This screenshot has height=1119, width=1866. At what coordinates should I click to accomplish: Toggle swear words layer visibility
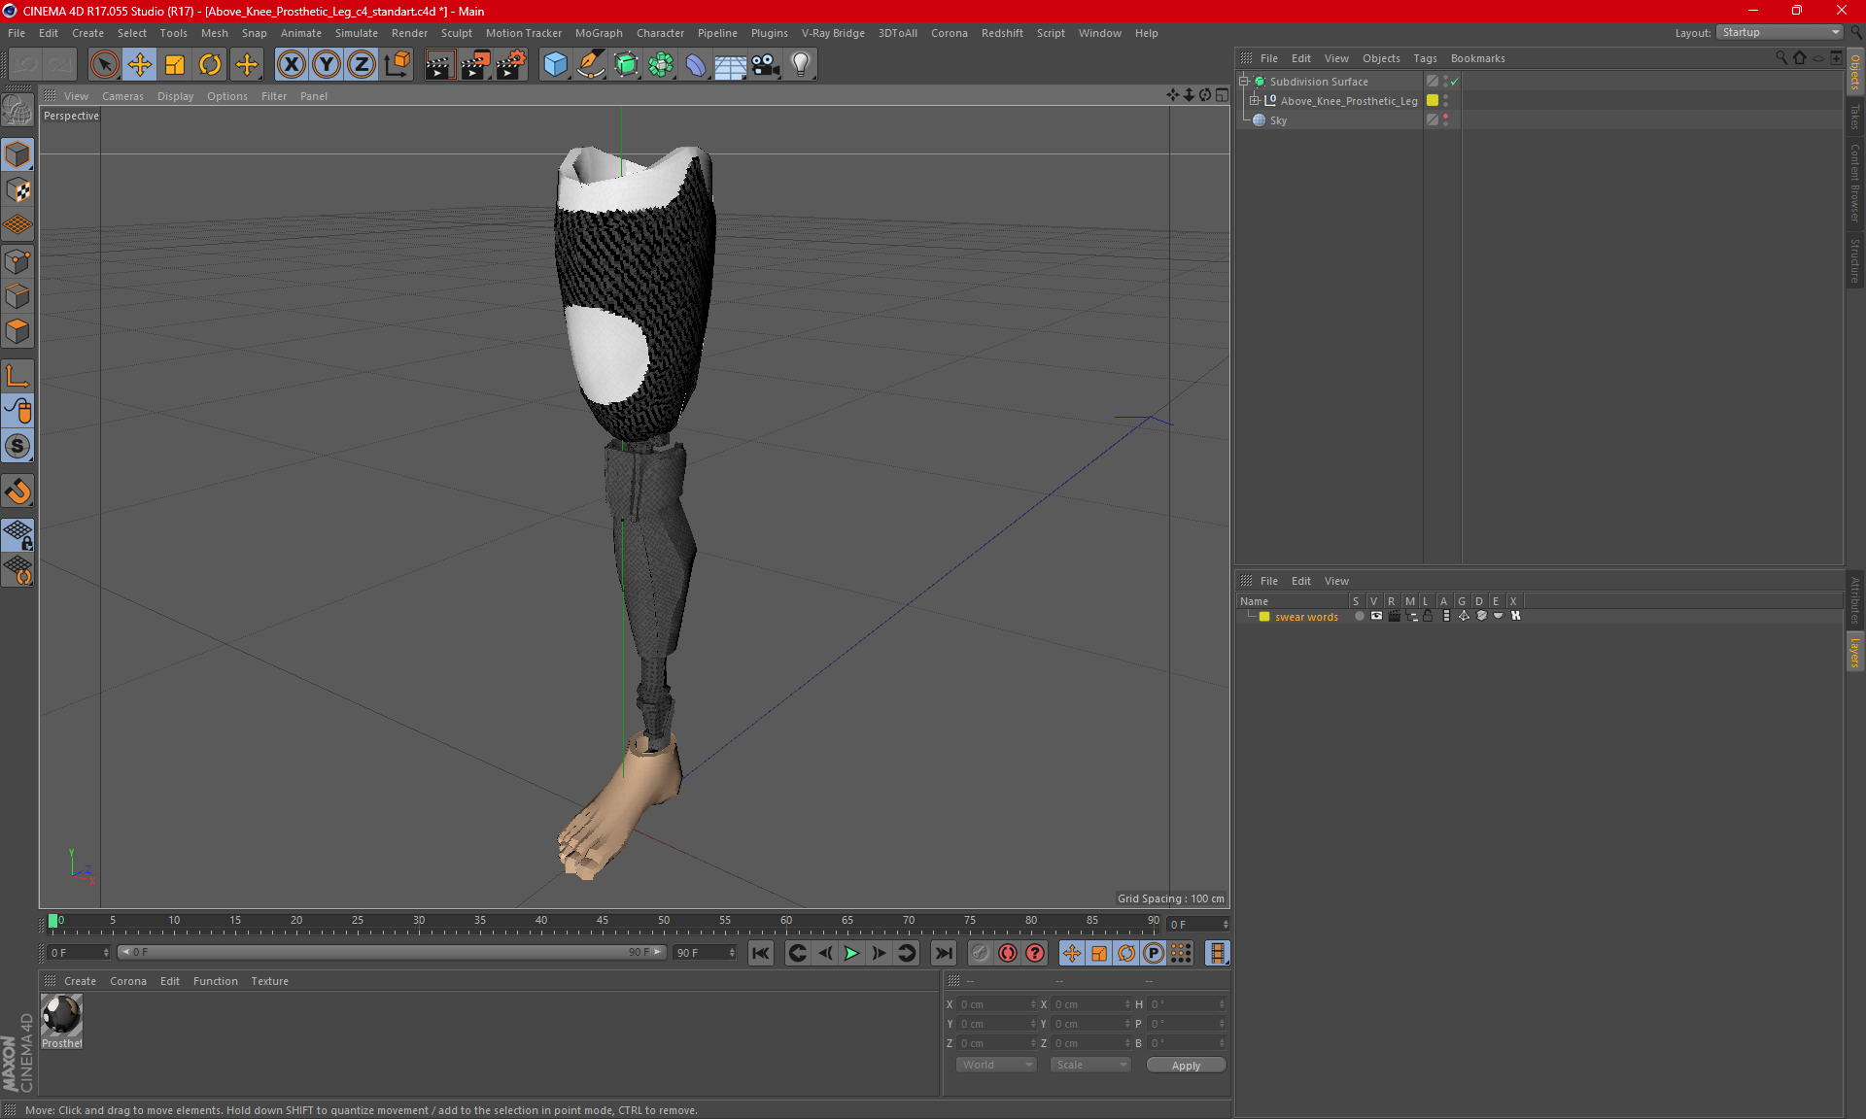point(1376,616)
